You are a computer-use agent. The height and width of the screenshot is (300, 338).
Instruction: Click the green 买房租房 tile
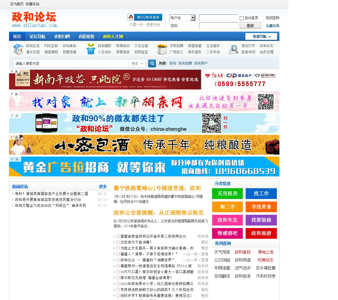227,194
